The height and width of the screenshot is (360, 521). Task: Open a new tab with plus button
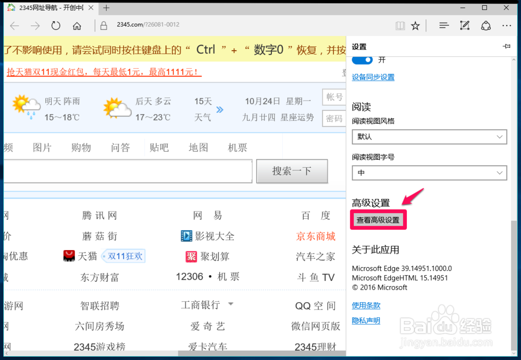click(106, 8)
